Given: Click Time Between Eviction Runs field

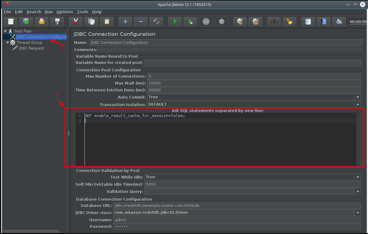Looking at the screenshot, I should pos(254,90).
